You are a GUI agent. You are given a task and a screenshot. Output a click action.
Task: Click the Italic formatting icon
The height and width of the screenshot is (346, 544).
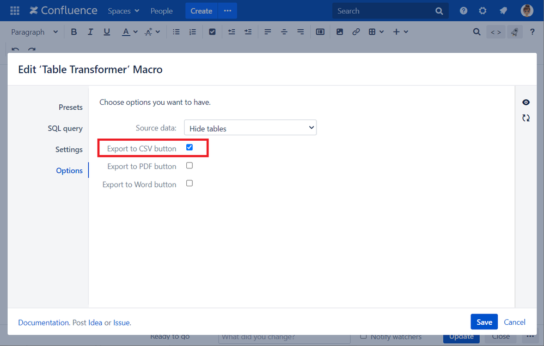(x=90, y=32)
